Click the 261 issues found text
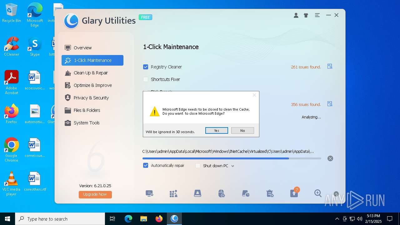 pos(306,67)
